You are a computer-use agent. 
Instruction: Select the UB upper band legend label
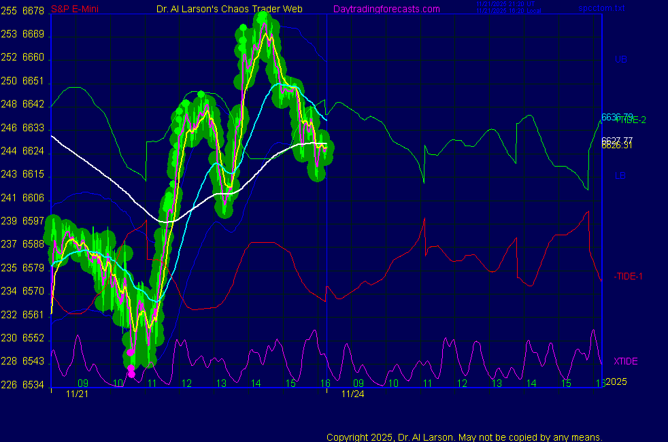tap(620, 59)
